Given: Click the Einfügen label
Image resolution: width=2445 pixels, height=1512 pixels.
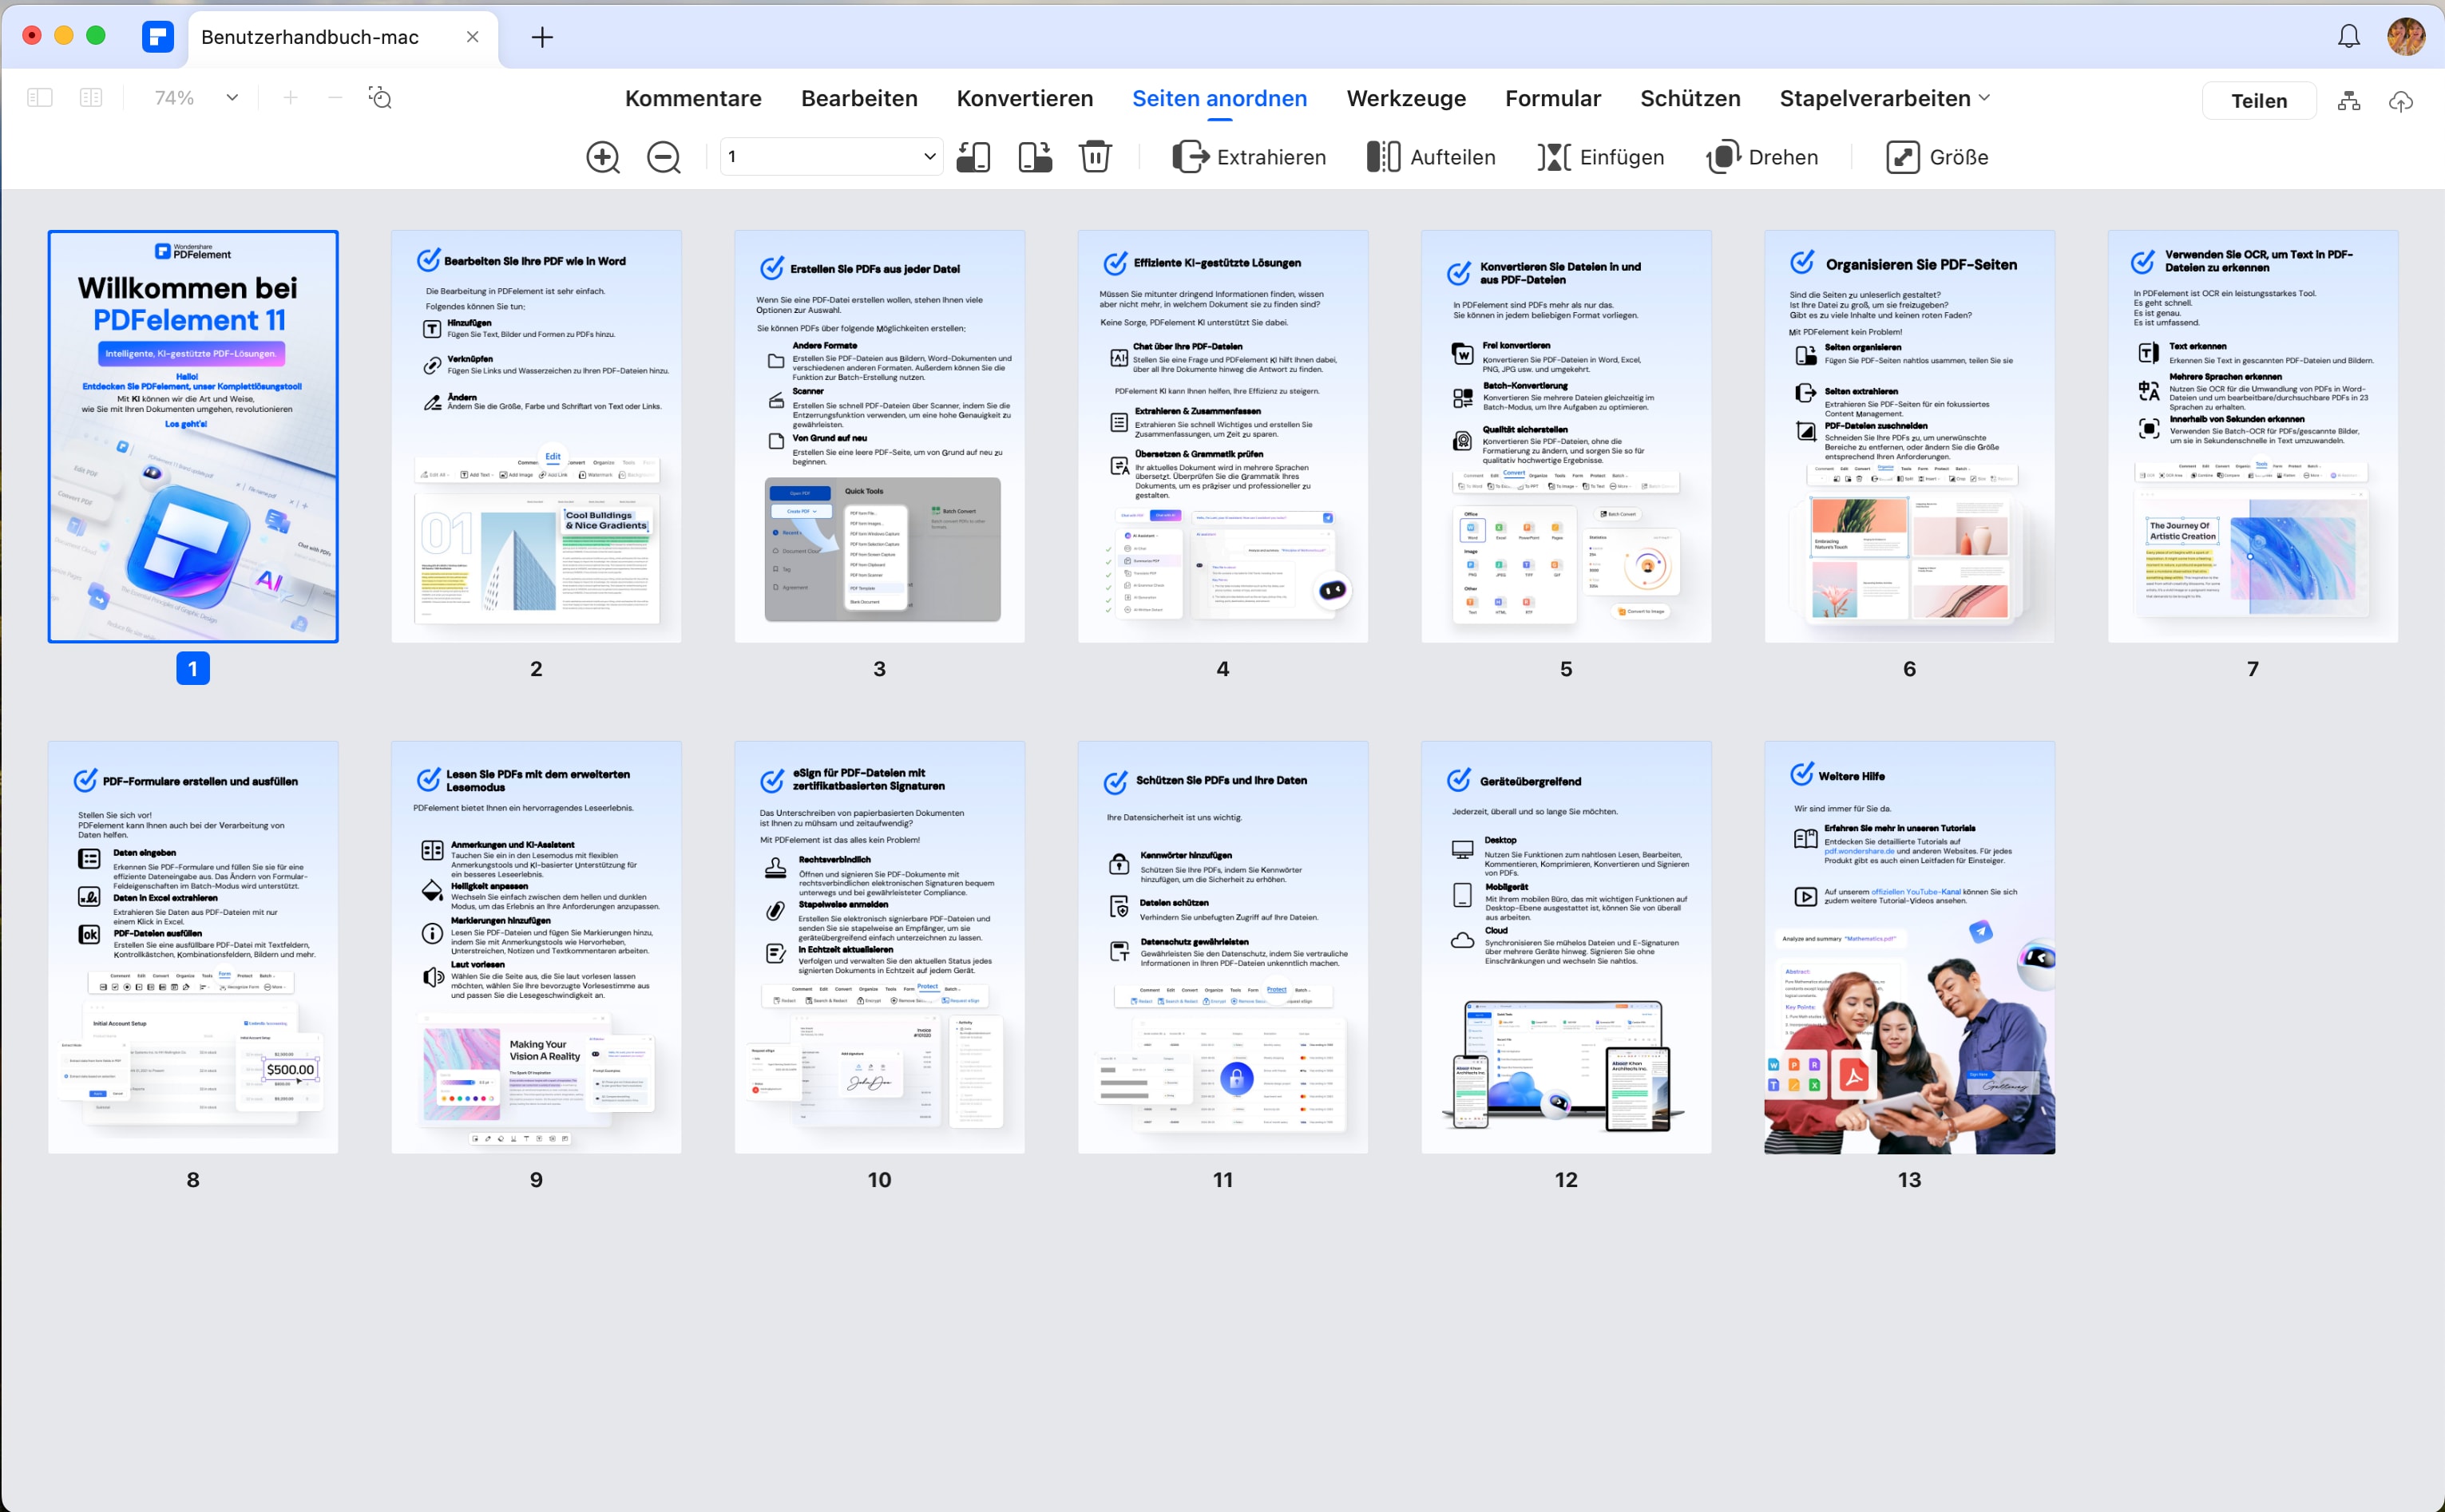Looking at the screenshot, I should pos(1621,157).
